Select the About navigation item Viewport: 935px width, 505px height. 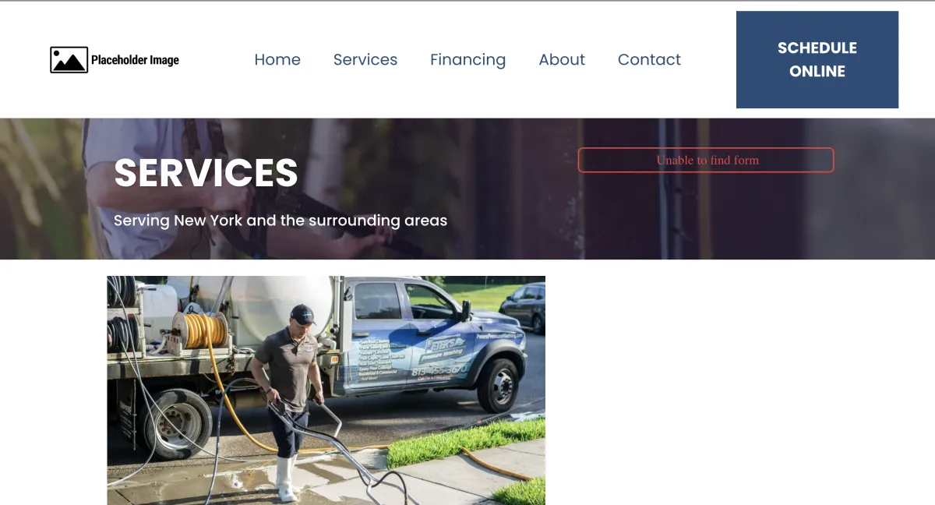(562, 60)
